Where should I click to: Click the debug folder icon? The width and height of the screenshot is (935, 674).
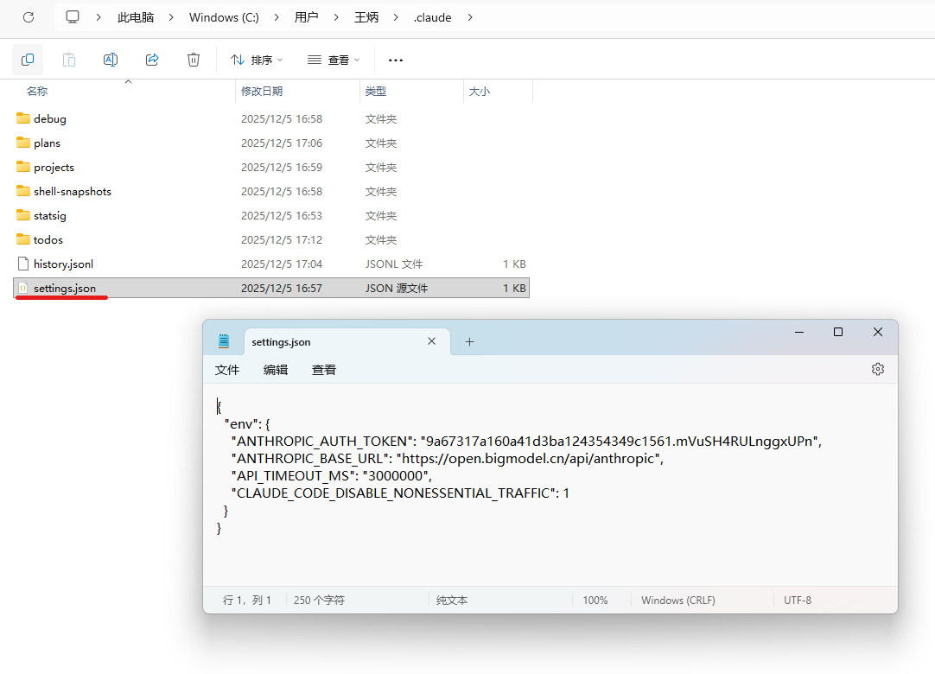pyautogui.click(x=23, y=118)
